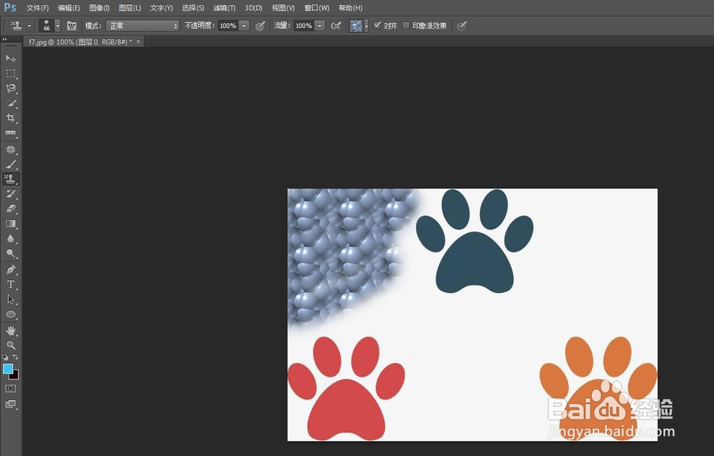
Task: Select the History Brush tool
Action: pyautogui.click(x=11, y=194)
